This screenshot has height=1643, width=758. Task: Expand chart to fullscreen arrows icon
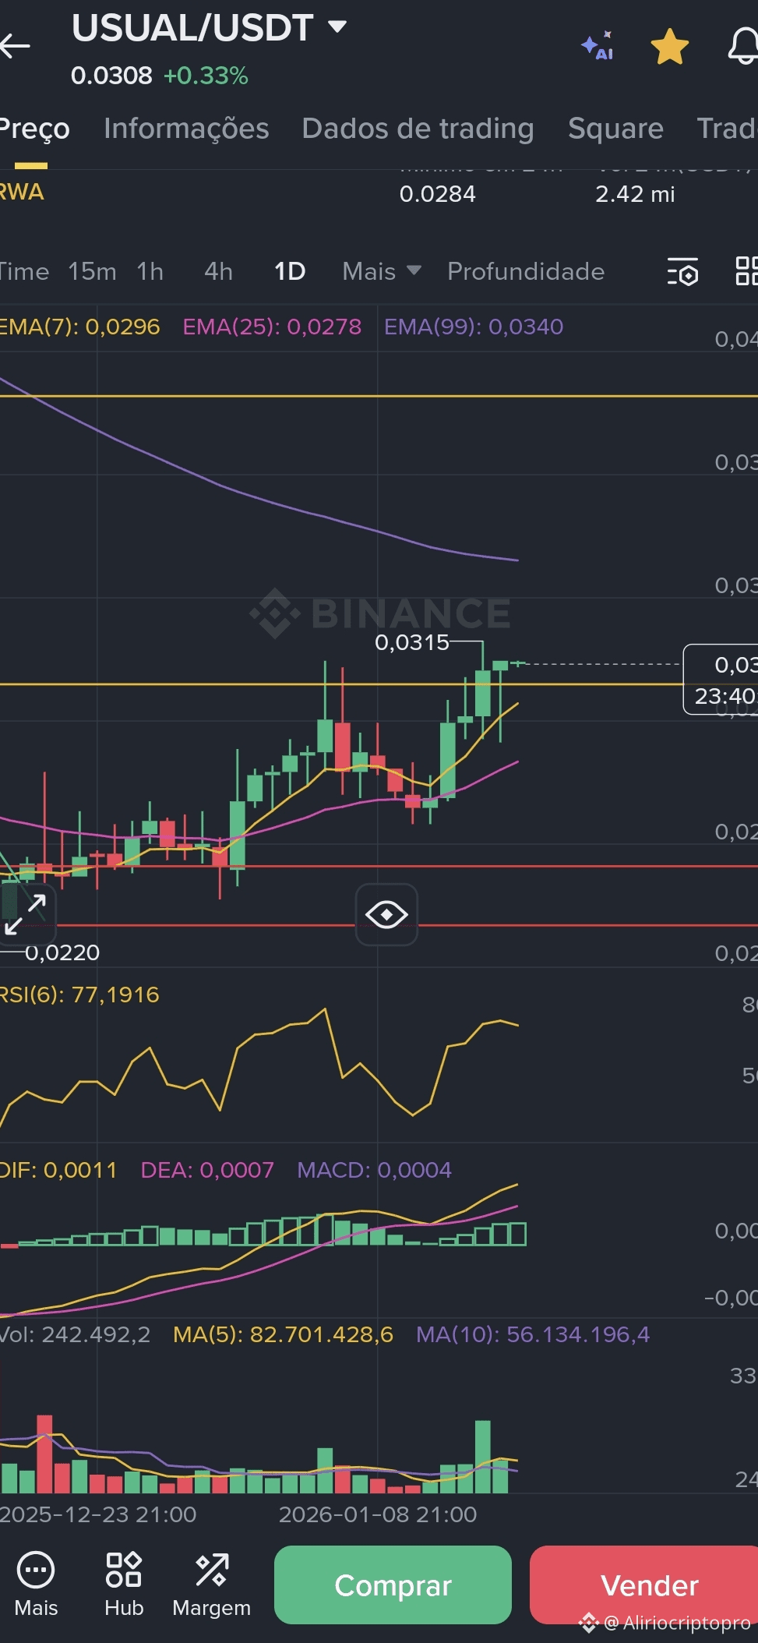(x=26, y=914)
